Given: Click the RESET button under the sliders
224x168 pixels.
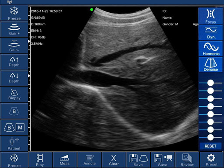Looking at the screenshot, I should [x=210, y=146].
